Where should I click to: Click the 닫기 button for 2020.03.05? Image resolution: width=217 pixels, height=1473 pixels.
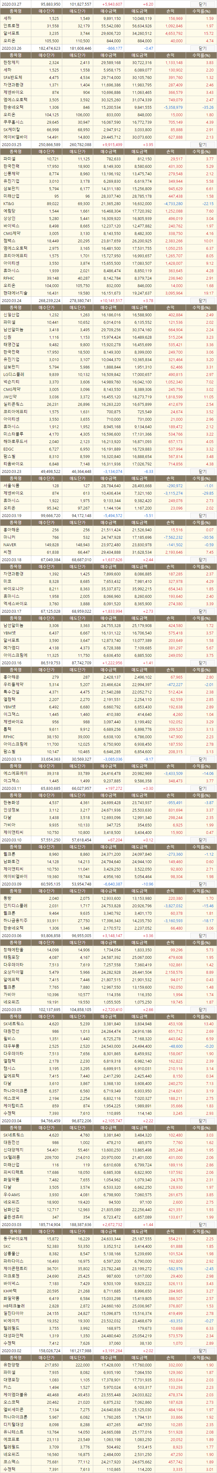pyautogui.click(x=202, y=1009)
